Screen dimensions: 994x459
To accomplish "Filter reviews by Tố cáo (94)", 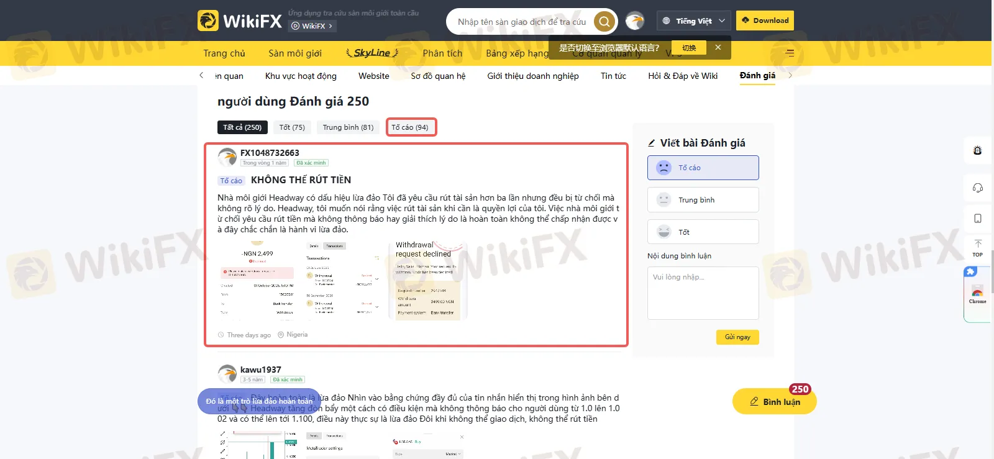I will (x=411, y=127).
